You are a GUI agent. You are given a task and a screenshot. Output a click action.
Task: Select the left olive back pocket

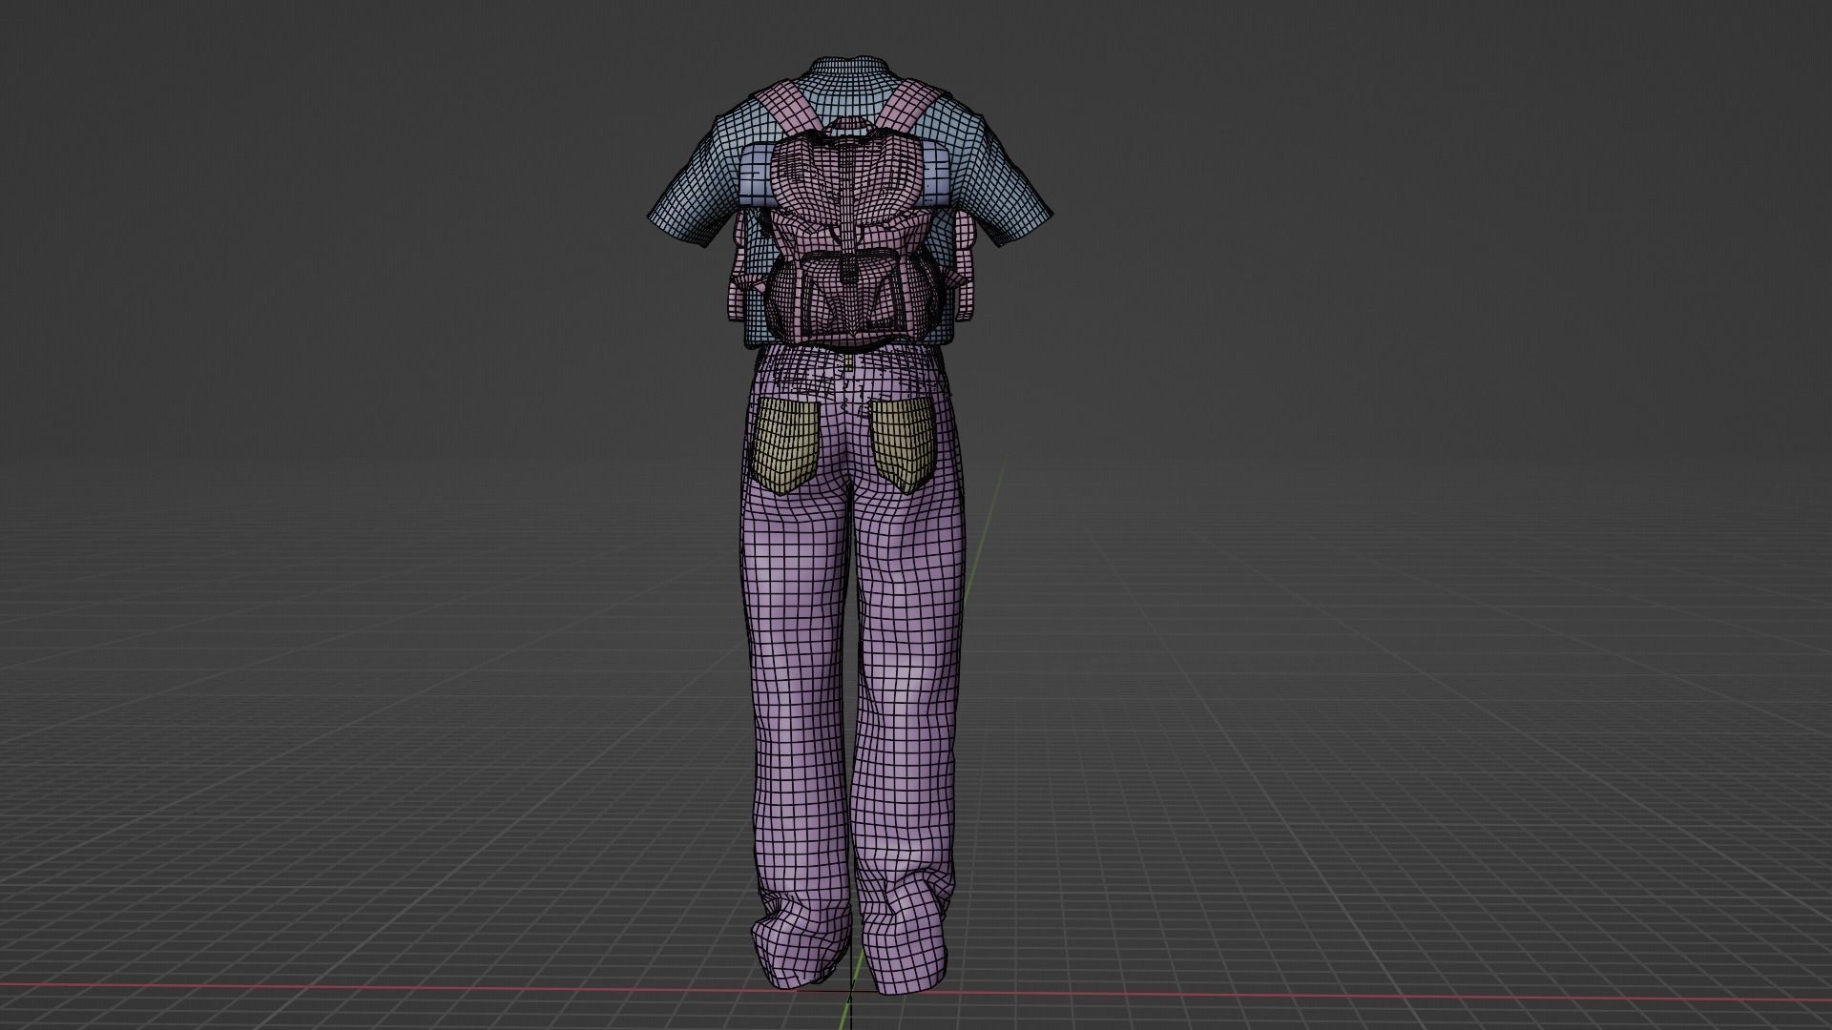786,446
